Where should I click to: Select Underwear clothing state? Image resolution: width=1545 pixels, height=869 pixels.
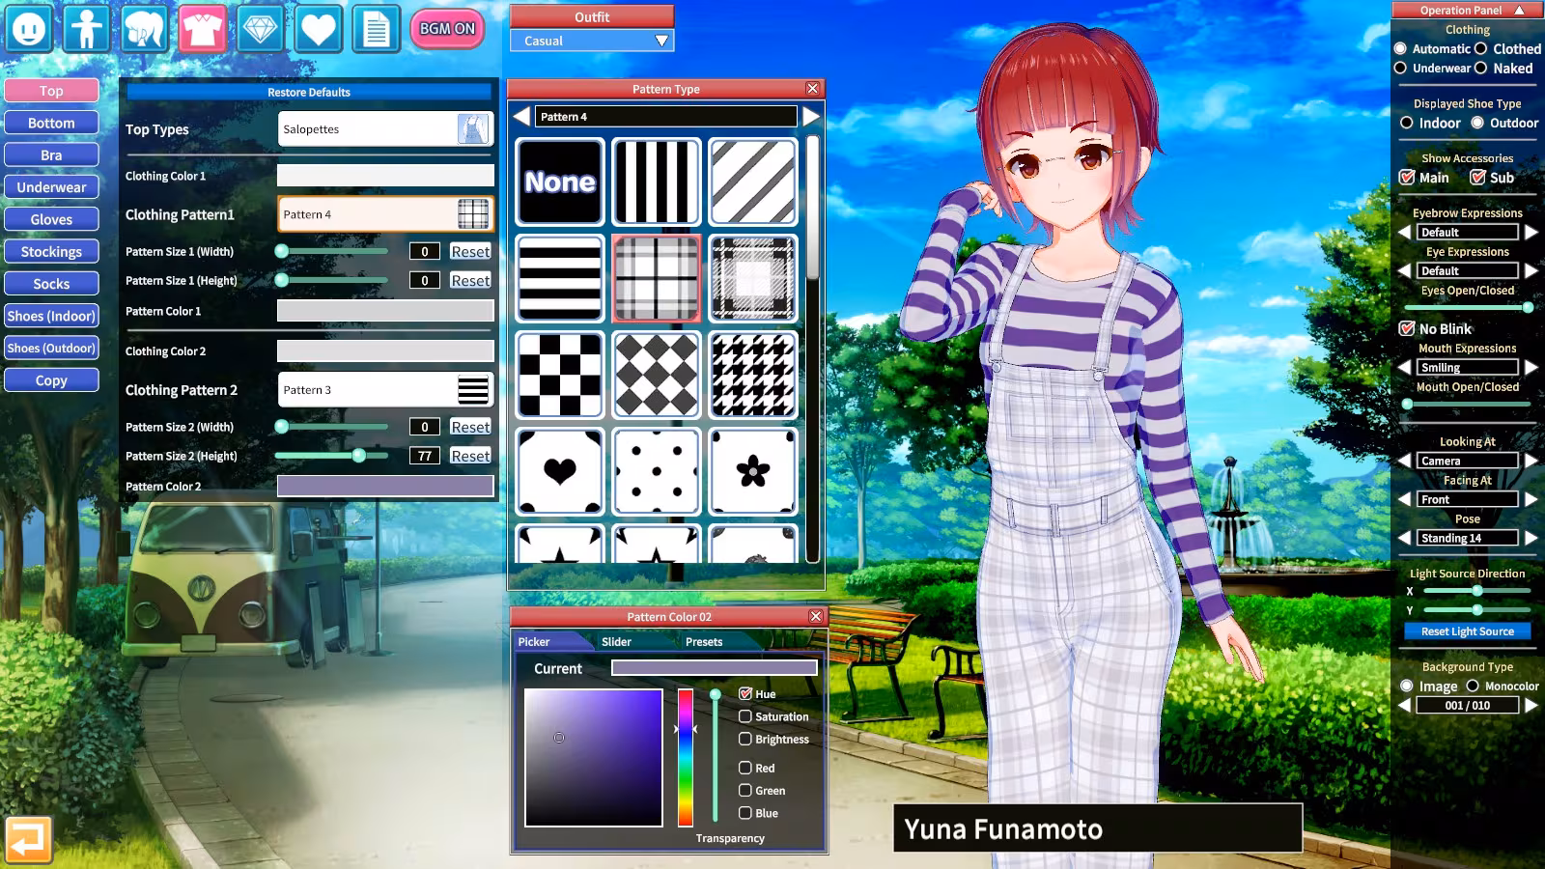click(x=1400, y=68)
